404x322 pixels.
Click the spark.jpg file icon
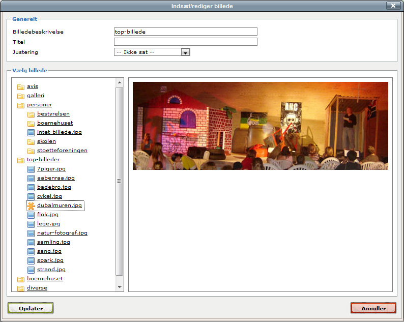click(x=31, y=260)
